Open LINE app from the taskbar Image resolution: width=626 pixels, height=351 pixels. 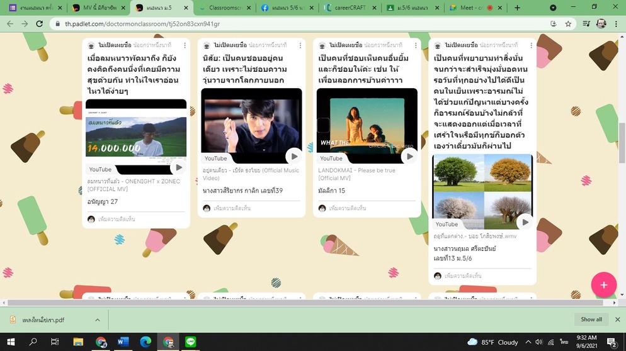point(190,342)
